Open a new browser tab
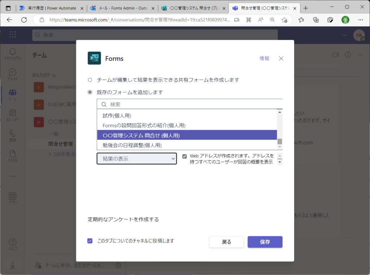This screenshot has height=275, width=370. pos(306,8)
